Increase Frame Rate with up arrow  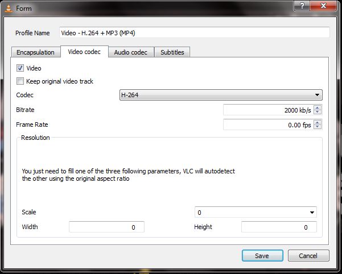point(318,122)
